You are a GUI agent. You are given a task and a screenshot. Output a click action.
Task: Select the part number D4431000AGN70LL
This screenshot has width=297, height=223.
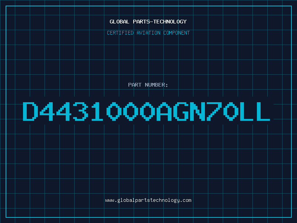(146, 111)
